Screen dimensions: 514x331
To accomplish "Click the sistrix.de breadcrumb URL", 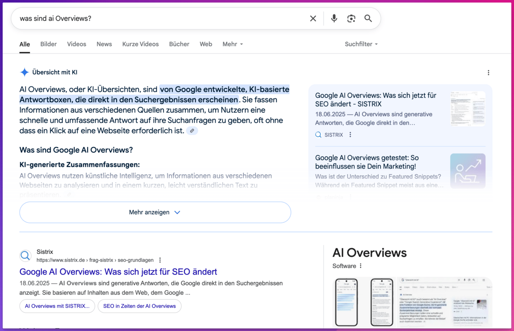I will [x=95, y=260].
